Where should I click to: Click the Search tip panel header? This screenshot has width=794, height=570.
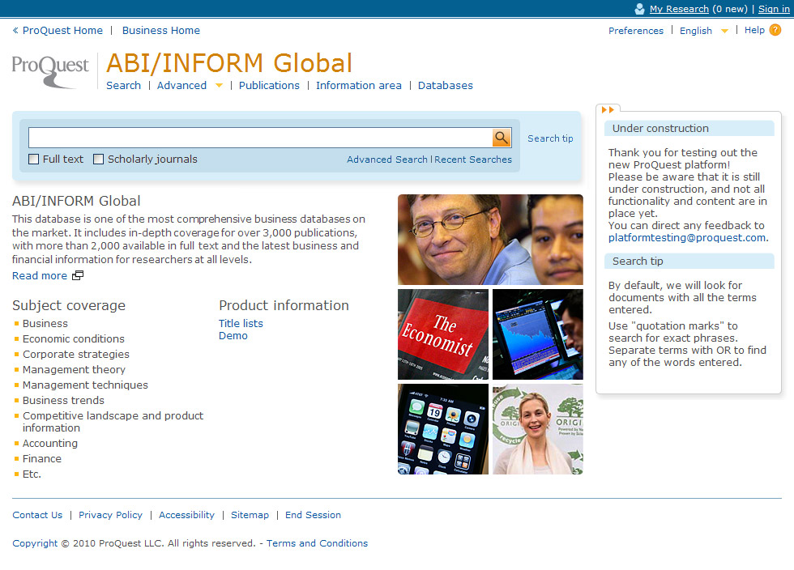coord(689,262)
